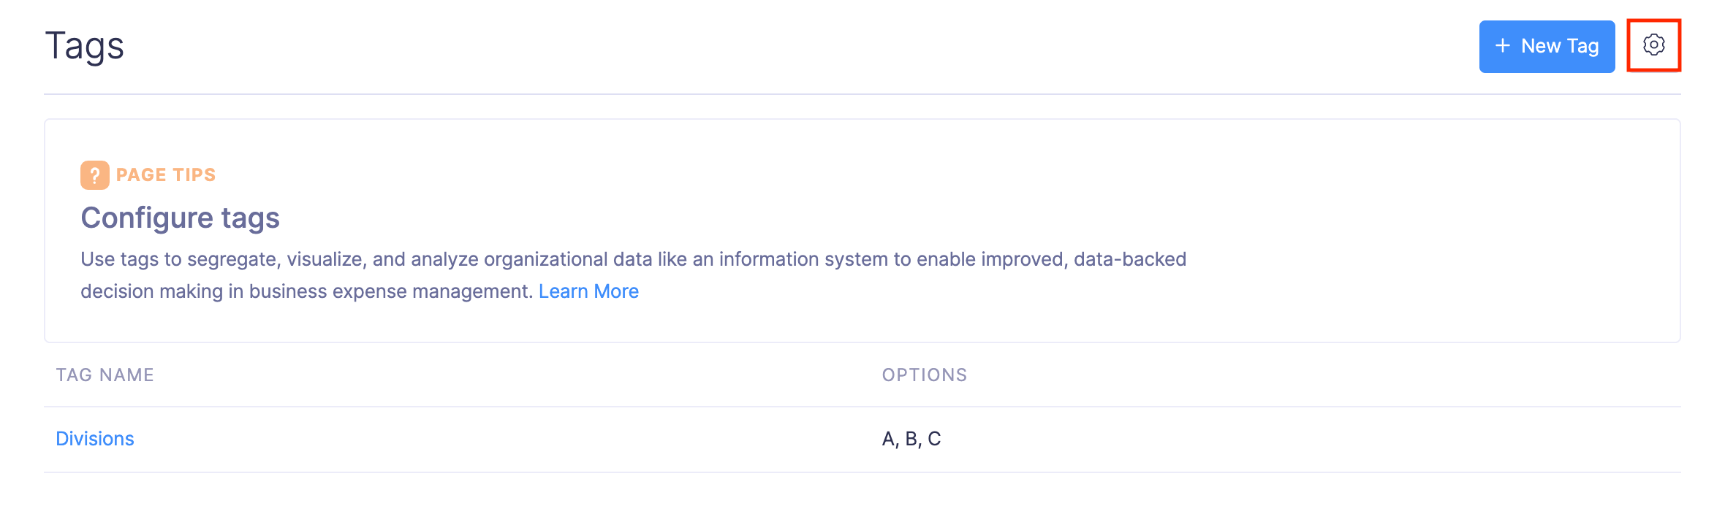Create a tag with New Tag button

[x=1547, y=46]
